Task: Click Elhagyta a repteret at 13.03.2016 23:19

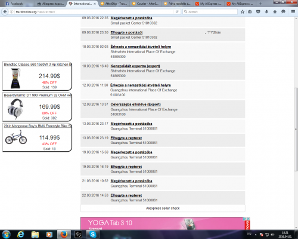Action: point(126,138)
